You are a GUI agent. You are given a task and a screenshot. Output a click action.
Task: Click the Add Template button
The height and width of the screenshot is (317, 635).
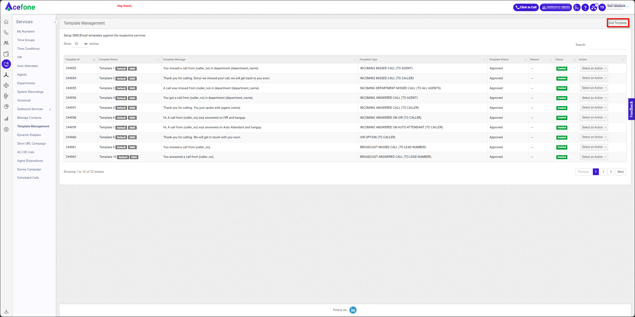click(618, 23)
